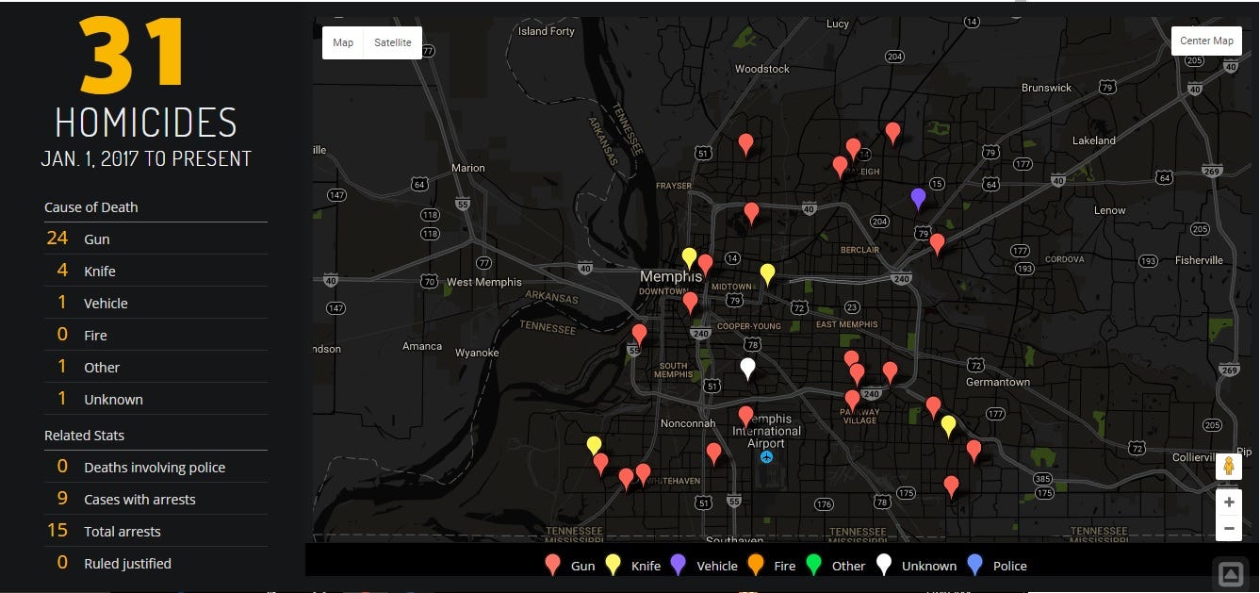Click the Deaths involving police stat

[155, 467]
